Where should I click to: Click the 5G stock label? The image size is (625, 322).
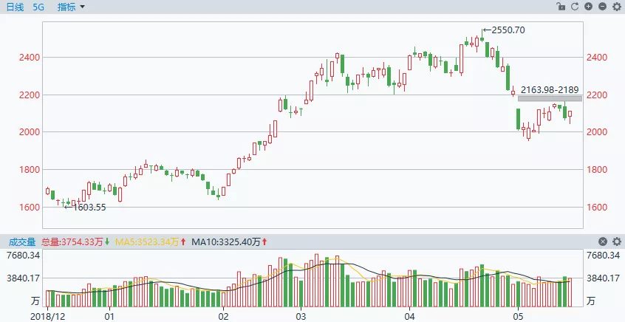pyautogui.click(x=39, y=7)
